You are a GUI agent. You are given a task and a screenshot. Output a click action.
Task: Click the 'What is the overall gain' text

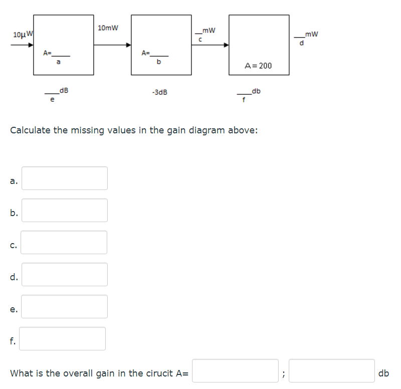(x=99, y=373)
